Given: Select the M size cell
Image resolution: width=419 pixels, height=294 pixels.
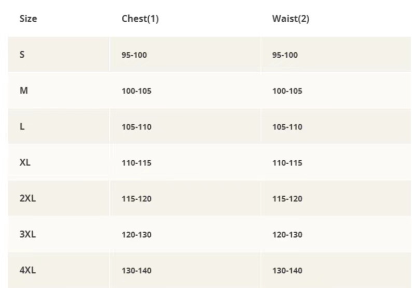Looking at the screenshot, I should pos(24,90).
